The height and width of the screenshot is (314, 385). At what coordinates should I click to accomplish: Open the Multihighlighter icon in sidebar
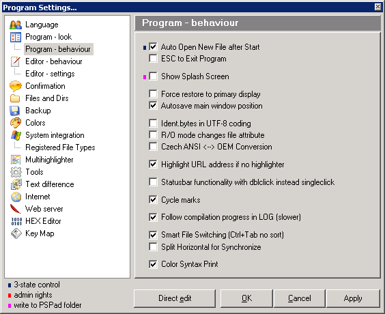[x=16, y=160]
